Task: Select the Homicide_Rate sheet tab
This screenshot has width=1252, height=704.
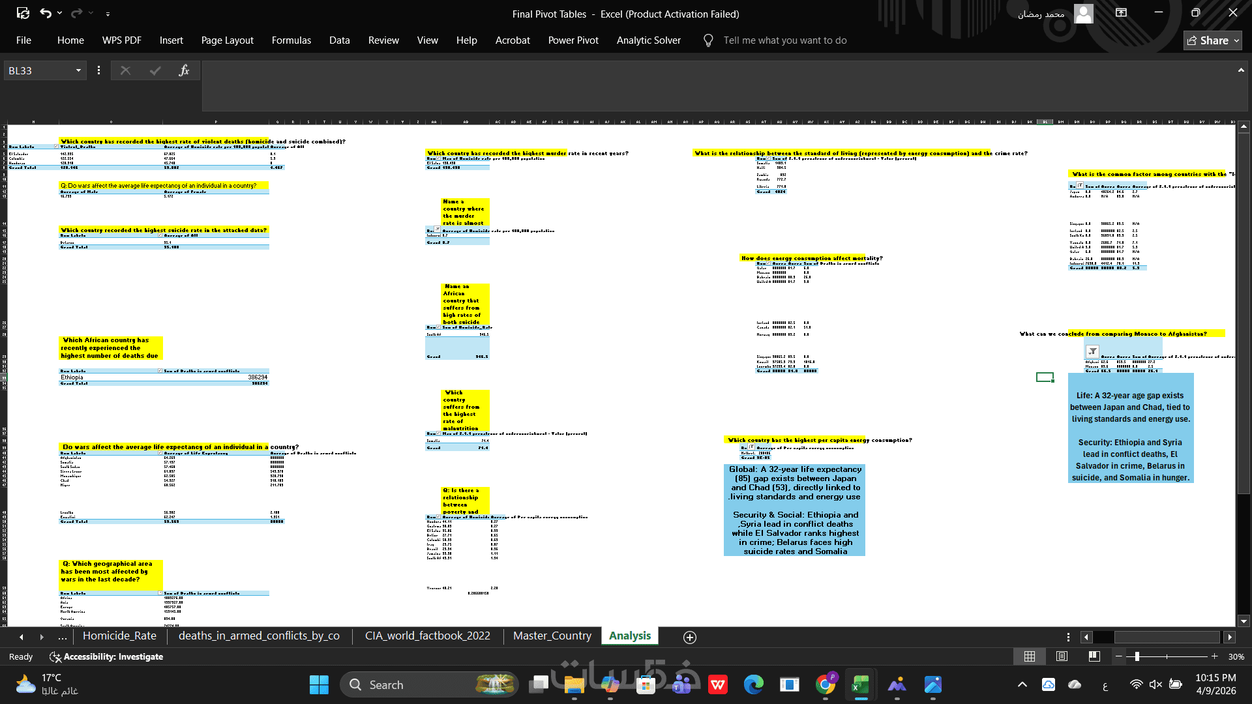Action: [119, 636]
